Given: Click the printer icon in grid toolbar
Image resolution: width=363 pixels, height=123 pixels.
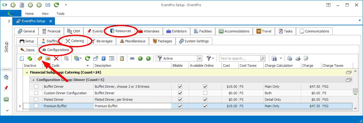Looking at the screenshot, I should [x=298, y=58].
